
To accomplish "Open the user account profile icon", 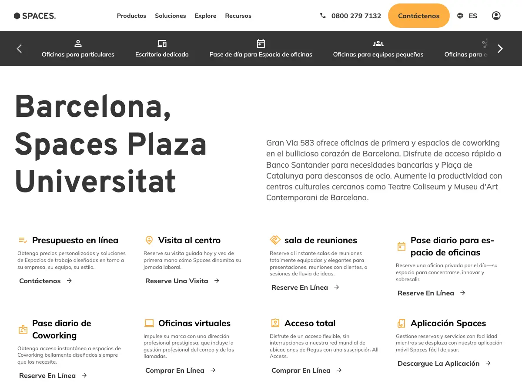I will 496,16.
